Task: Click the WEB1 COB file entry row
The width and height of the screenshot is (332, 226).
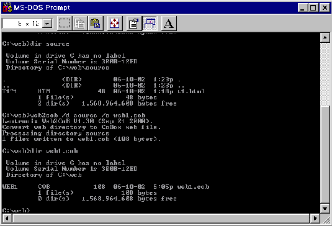Action: point(105,187)
